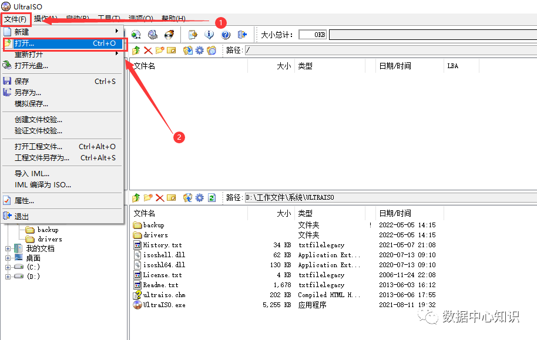Select 模拟保存... menu entry
This screenshot has height=340, width=537.
click(x=62, y=104)
